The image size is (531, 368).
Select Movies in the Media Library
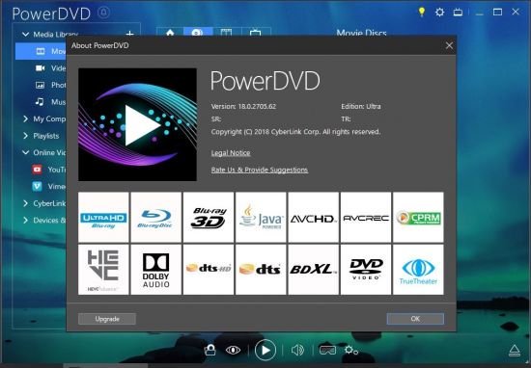pyautogui.click(x=41, y=51)
